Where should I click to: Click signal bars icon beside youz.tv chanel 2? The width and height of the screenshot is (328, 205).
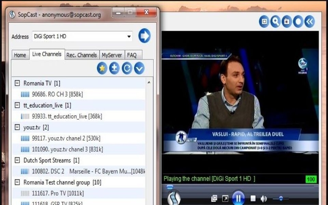click(25, 139)
